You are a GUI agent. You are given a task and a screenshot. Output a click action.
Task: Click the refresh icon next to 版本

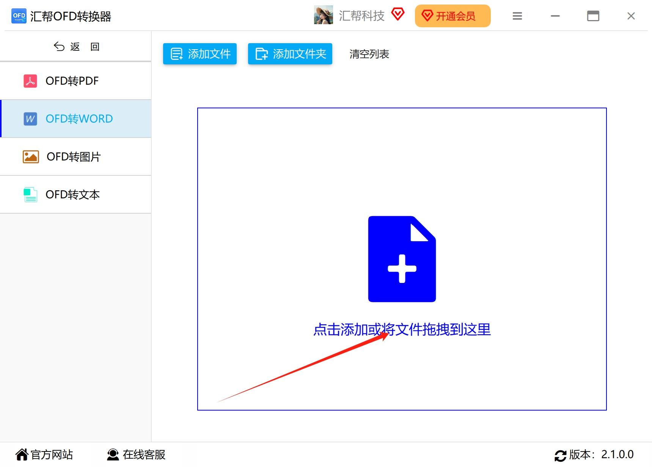[x=561, y=455]
